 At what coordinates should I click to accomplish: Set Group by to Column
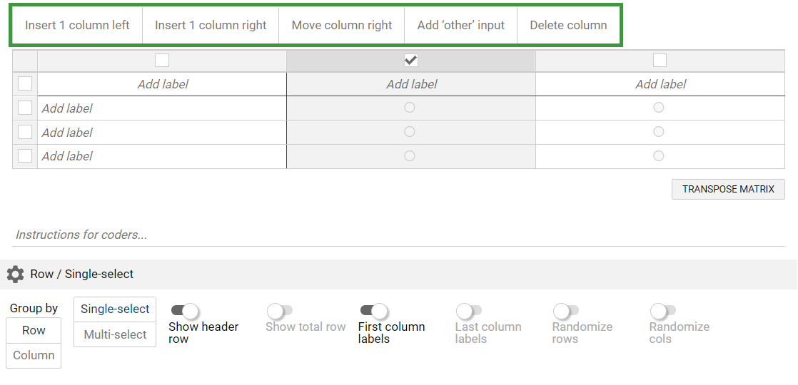[34, 355]
